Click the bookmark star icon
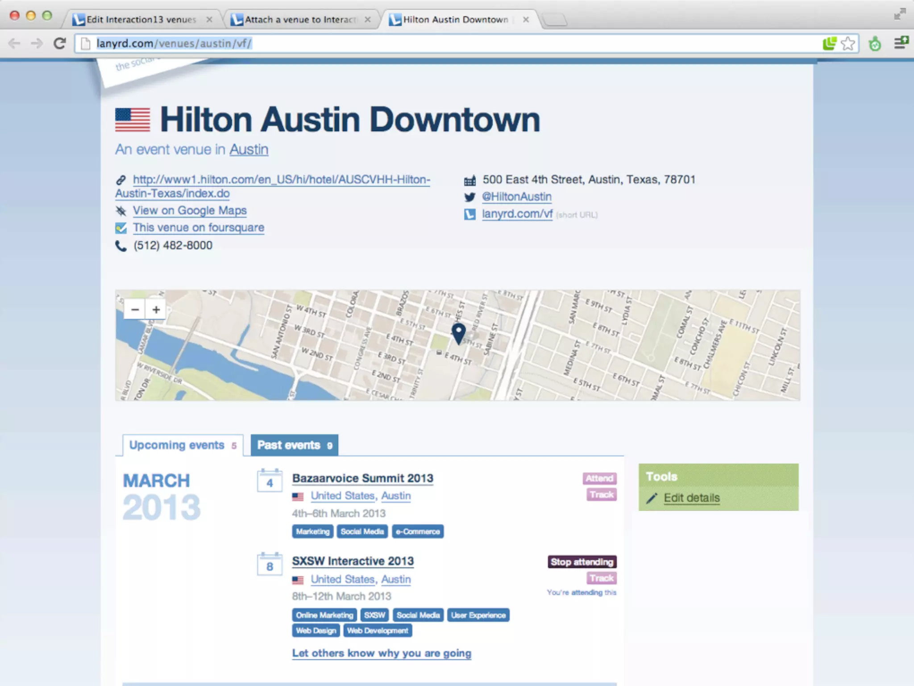The width and height of the screenshot is (914, 686). coord(848,43)
